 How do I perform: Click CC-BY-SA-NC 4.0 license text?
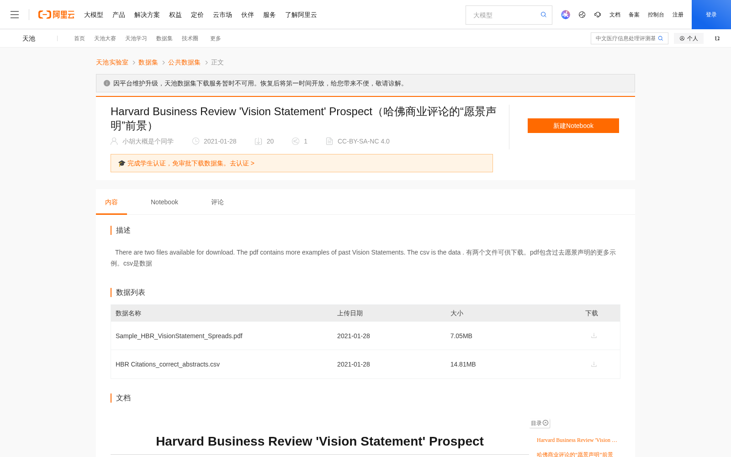(364, 141)
